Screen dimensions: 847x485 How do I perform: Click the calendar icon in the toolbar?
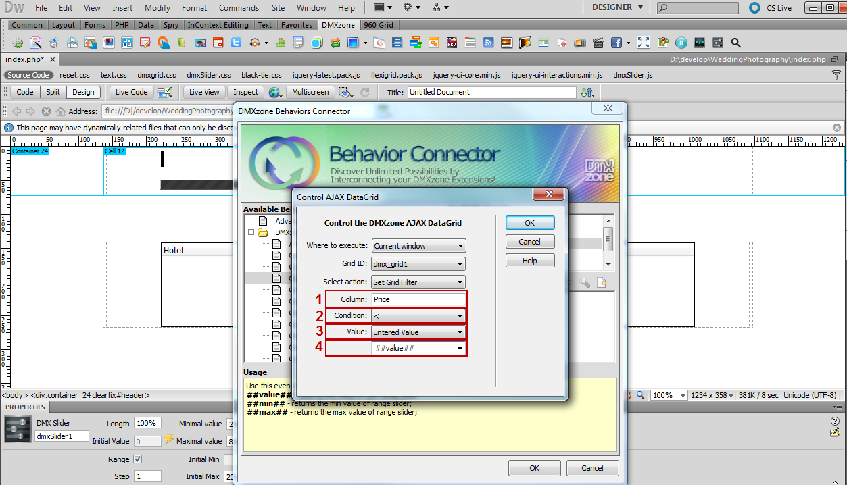[218, 43]
